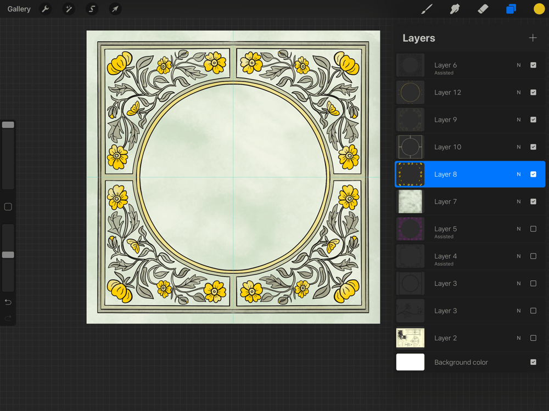Hide Layer 10 via its checkbox
This screenshot has height=411, width=549.
tap(533, 147)
